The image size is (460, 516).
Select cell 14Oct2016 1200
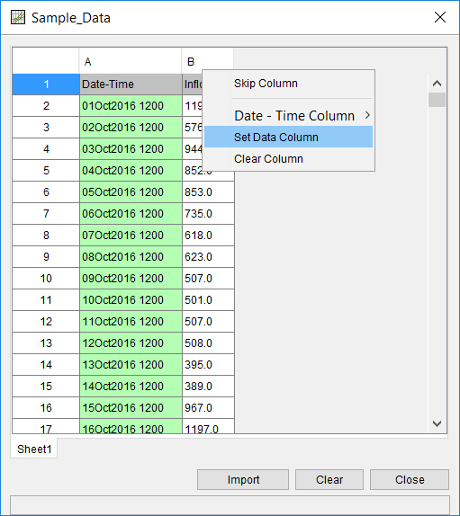click(131, 386)
